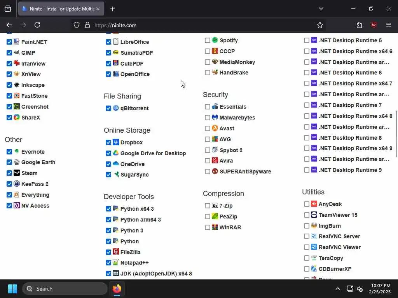Click the SumatraPDF icon

coord(116,52)
